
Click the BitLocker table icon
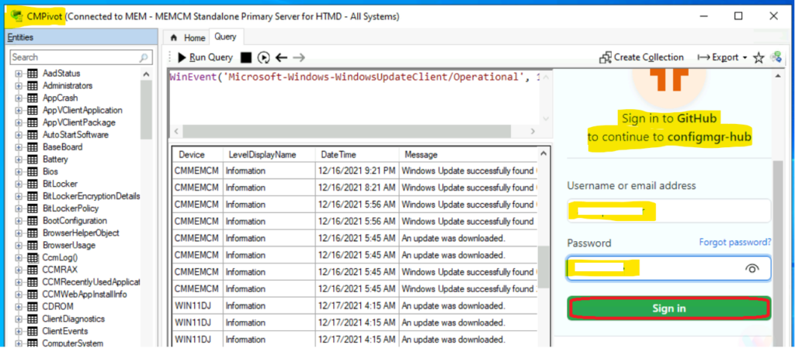pos(32,184)
